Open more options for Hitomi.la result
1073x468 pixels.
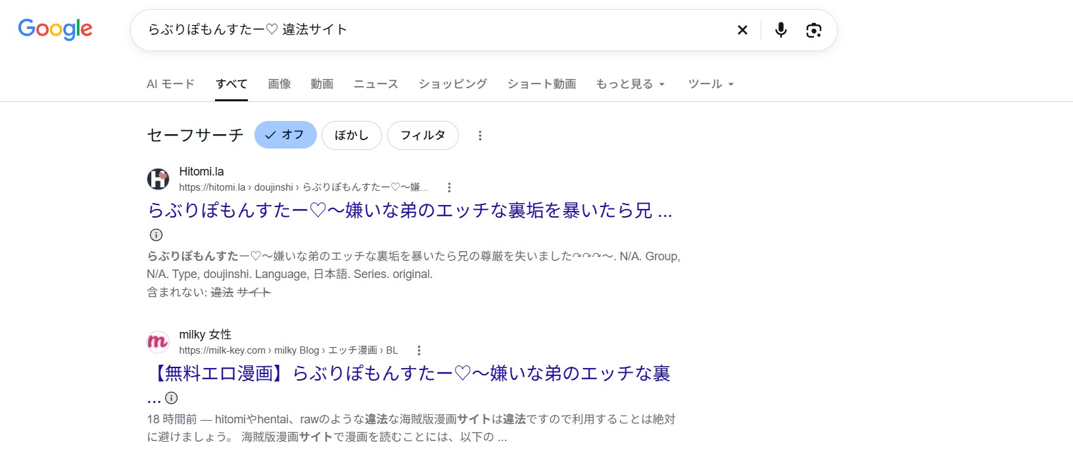click(x=449, y=187)
